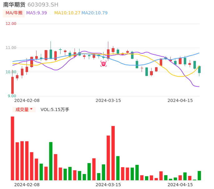Select the MA20:10.79 legend label

tap(95, 13)
